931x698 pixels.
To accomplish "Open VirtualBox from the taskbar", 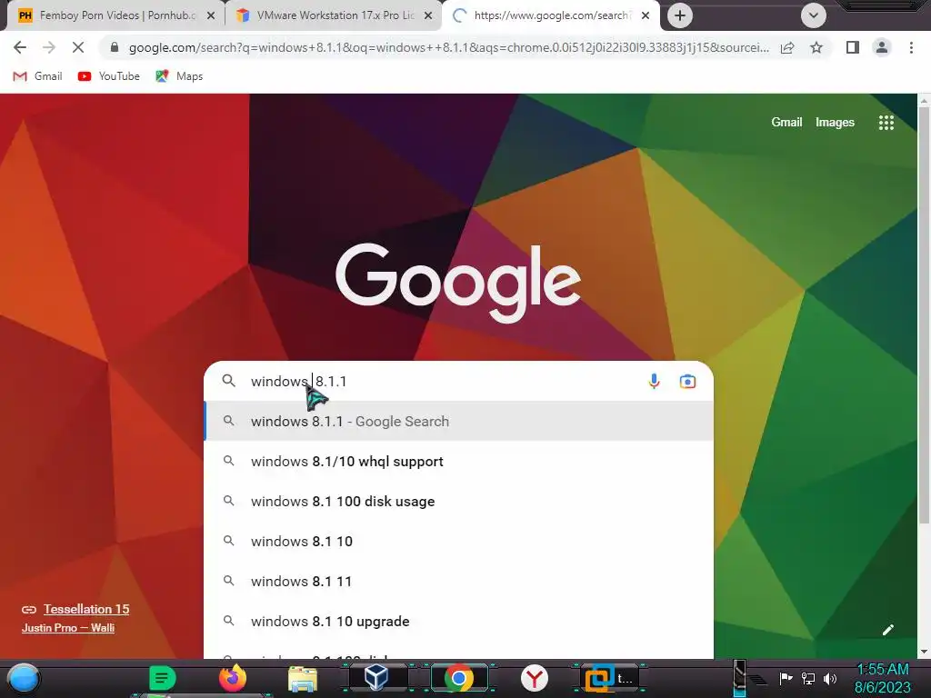I will 376,678.
